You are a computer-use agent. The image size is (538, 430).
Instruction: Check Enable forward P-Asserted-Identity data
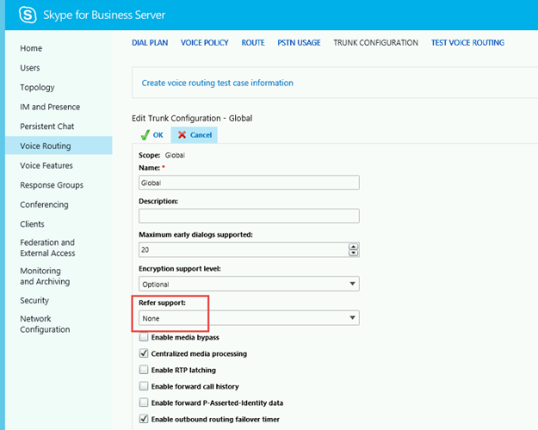point(144,403)
